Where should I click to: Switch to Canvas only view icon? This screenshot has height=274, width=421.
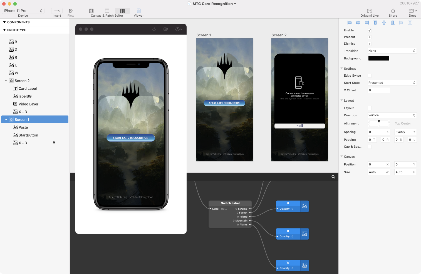tap(91, 11)
